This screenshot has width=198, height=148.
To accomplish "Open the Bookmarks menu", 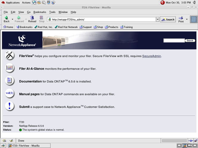I will point(40,12).
